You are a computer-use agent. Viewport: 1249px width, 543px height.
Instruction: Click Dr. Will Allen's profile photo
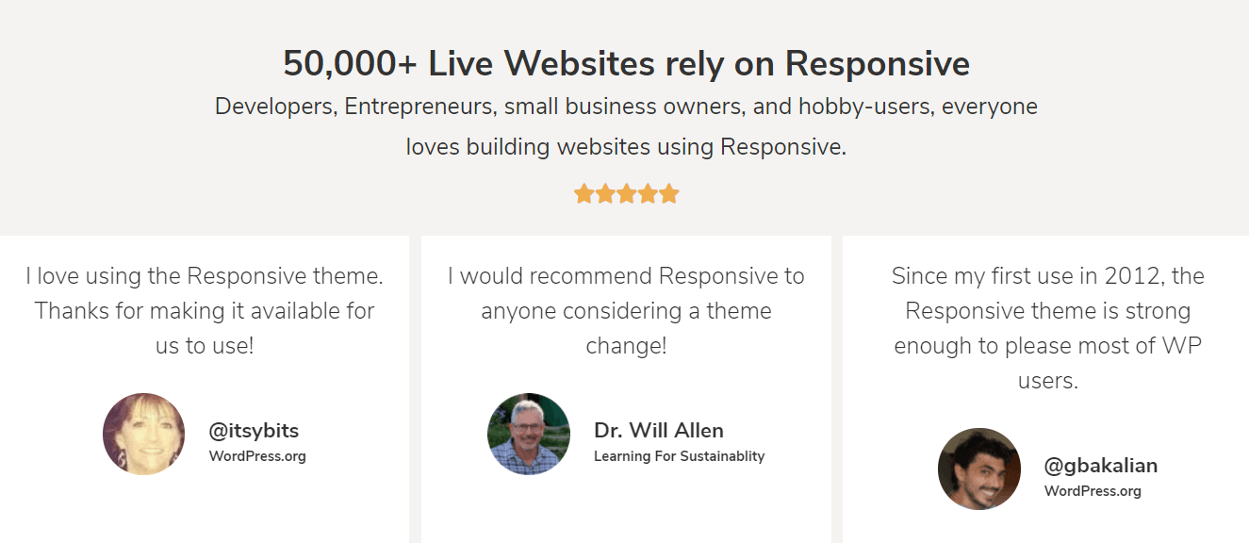coord(529,434)
